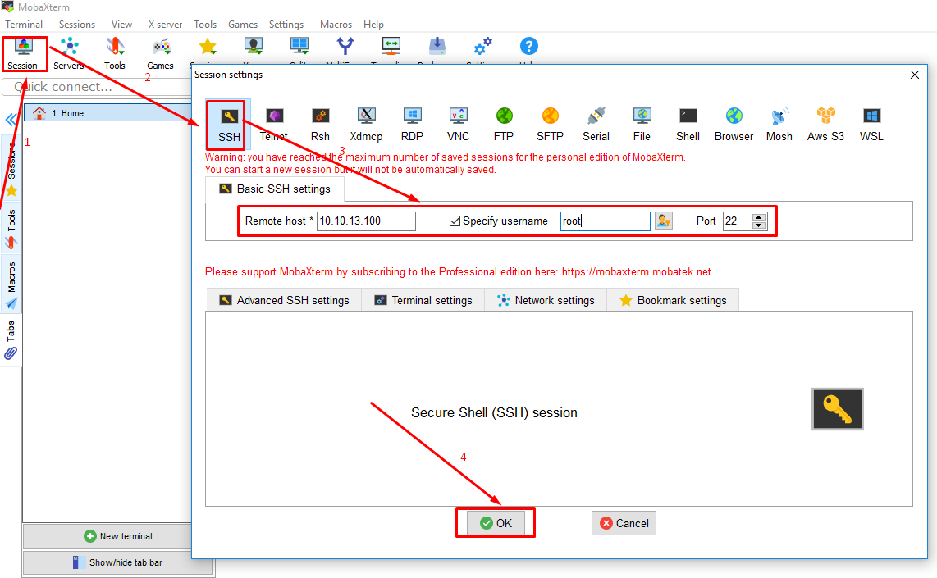Click the New terminal button
Viewport: 937px width, 578px height.
click(x=118, y=536)
